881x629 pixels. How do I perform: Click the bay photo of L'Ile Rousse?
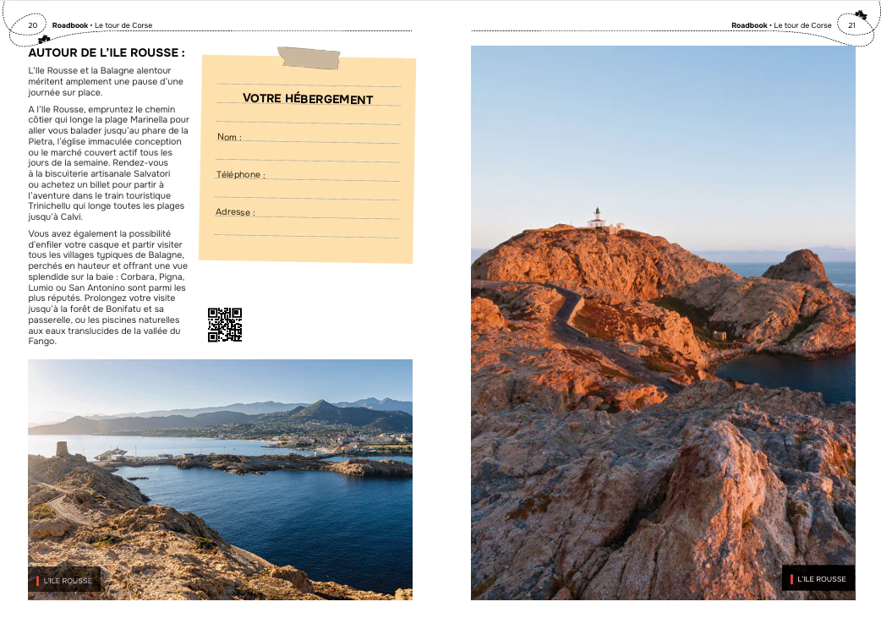220,479
